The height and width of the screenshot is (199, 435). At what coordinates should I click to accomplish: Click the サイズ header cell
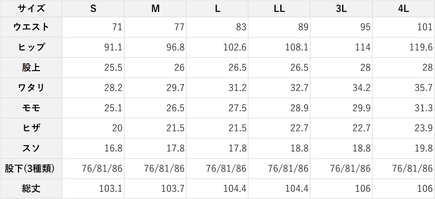tap(31, 9)
